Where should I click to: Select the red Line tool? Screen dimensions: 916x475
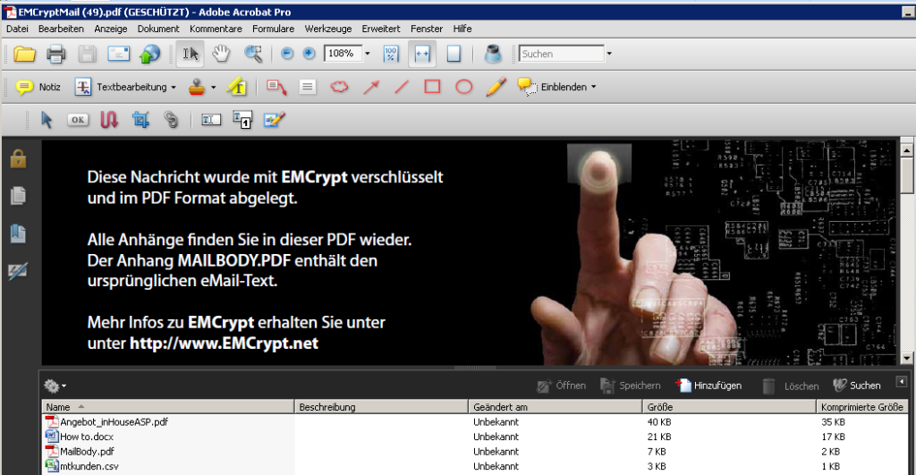coord(402,87)
